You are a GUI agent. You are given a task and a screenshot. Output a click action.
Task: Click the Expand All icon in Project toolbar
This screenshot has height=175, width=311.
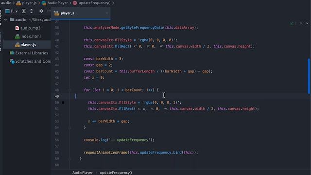[24, 11]
